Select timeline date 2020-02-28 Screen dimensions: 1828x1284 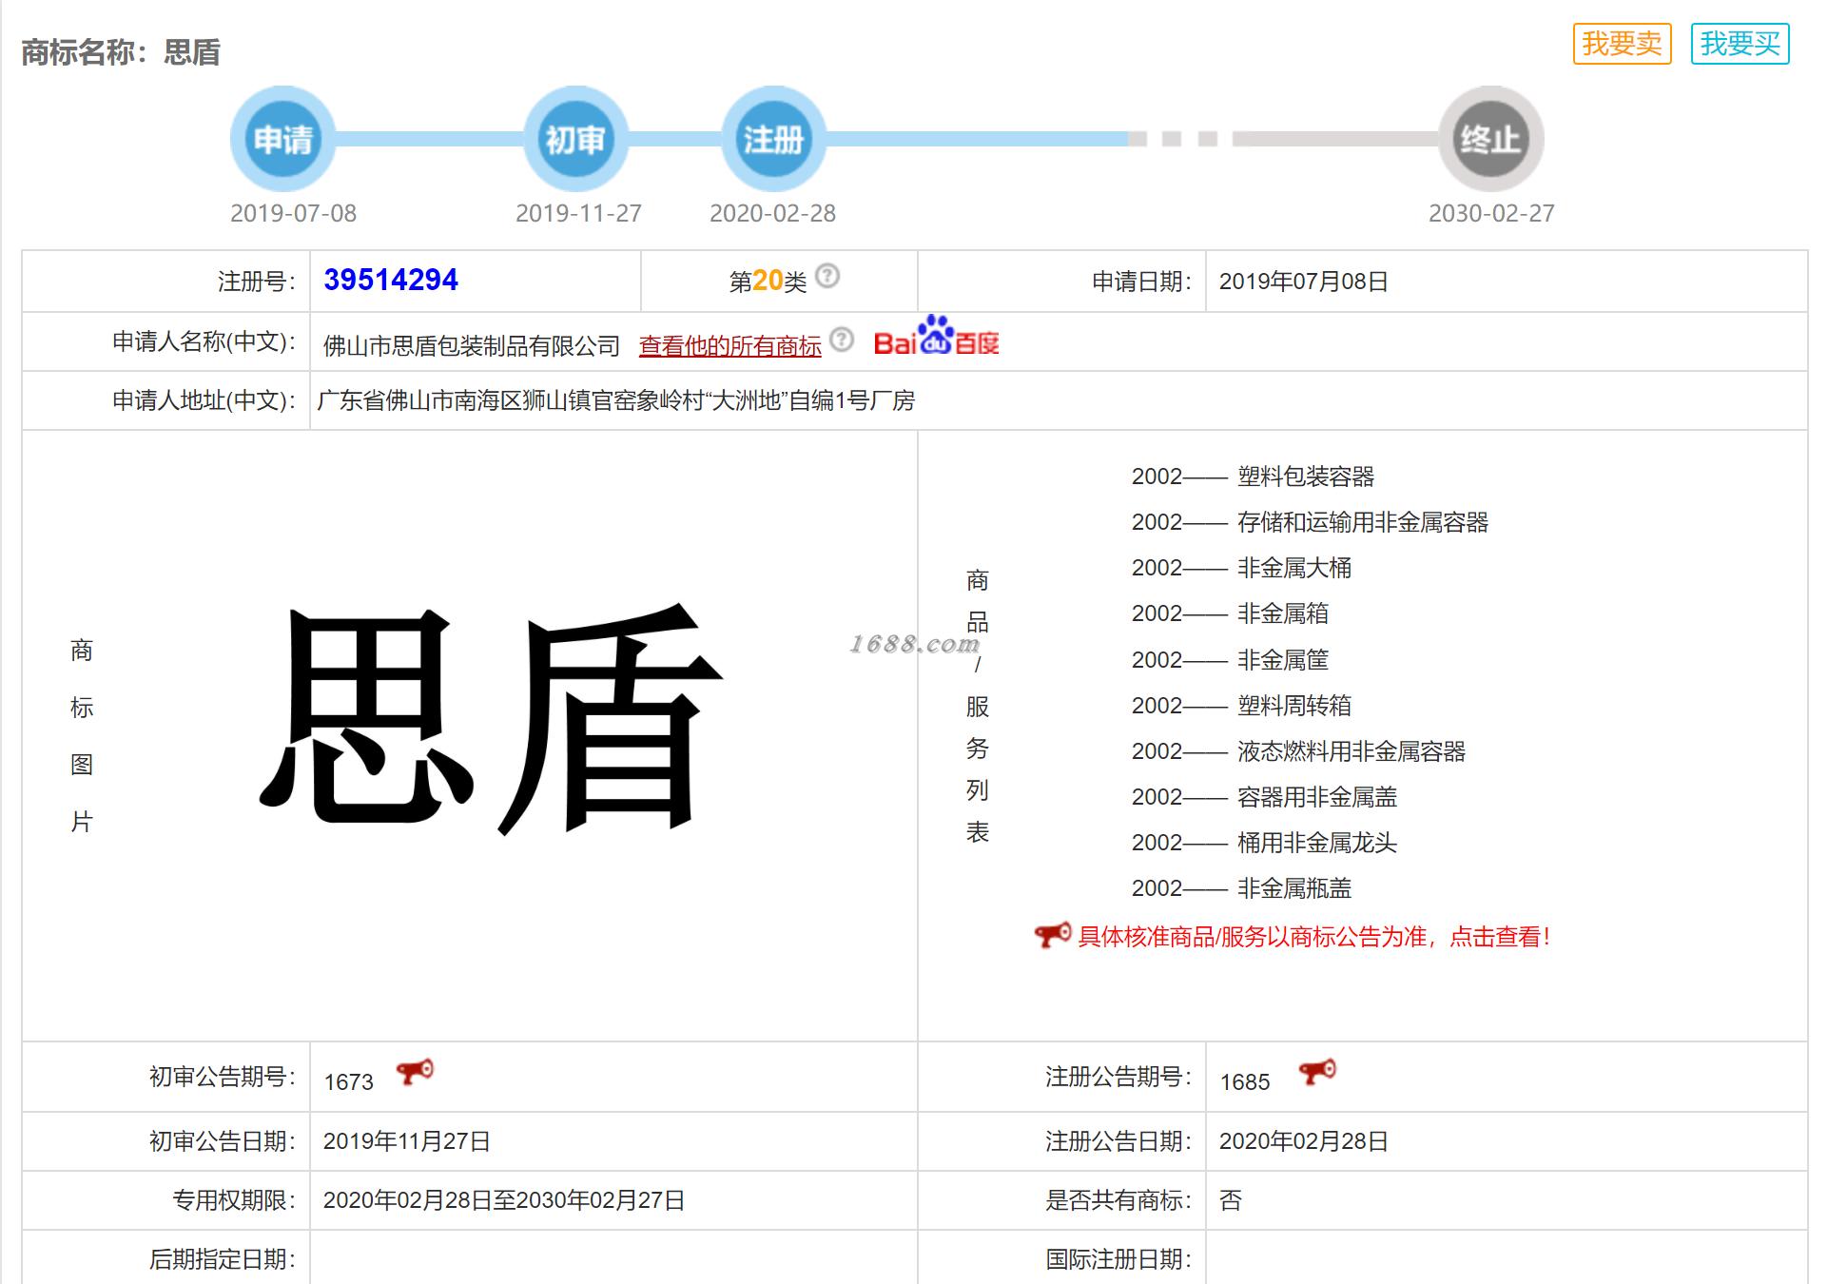coord(772,213)
